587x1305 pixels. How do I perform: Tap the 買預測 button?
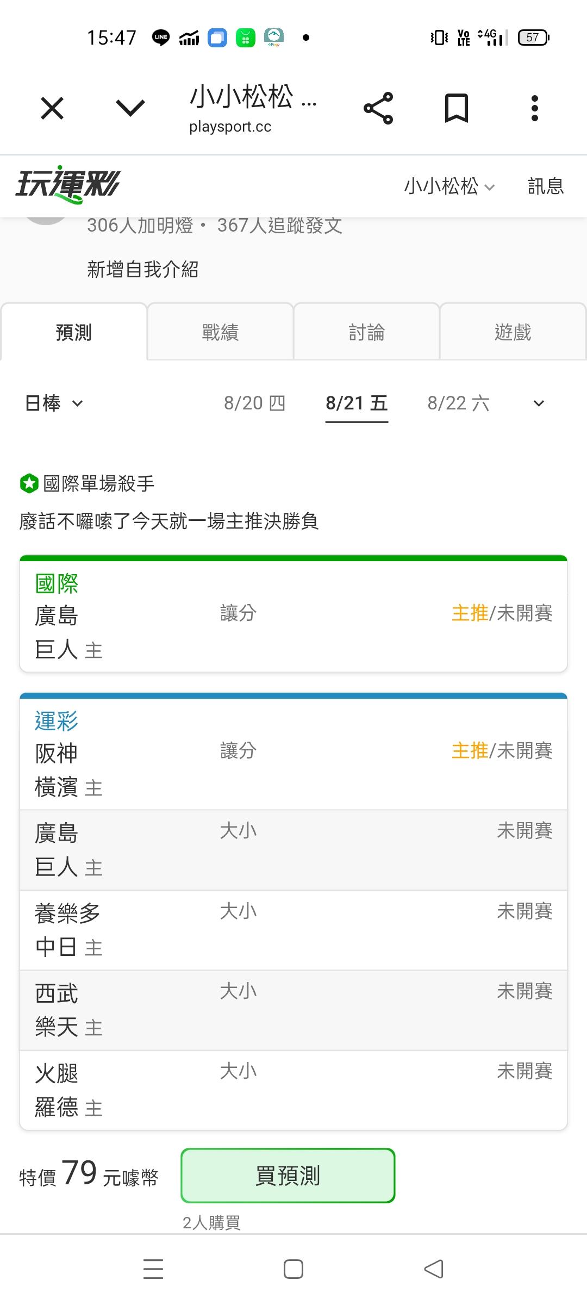coord(288,1175)
